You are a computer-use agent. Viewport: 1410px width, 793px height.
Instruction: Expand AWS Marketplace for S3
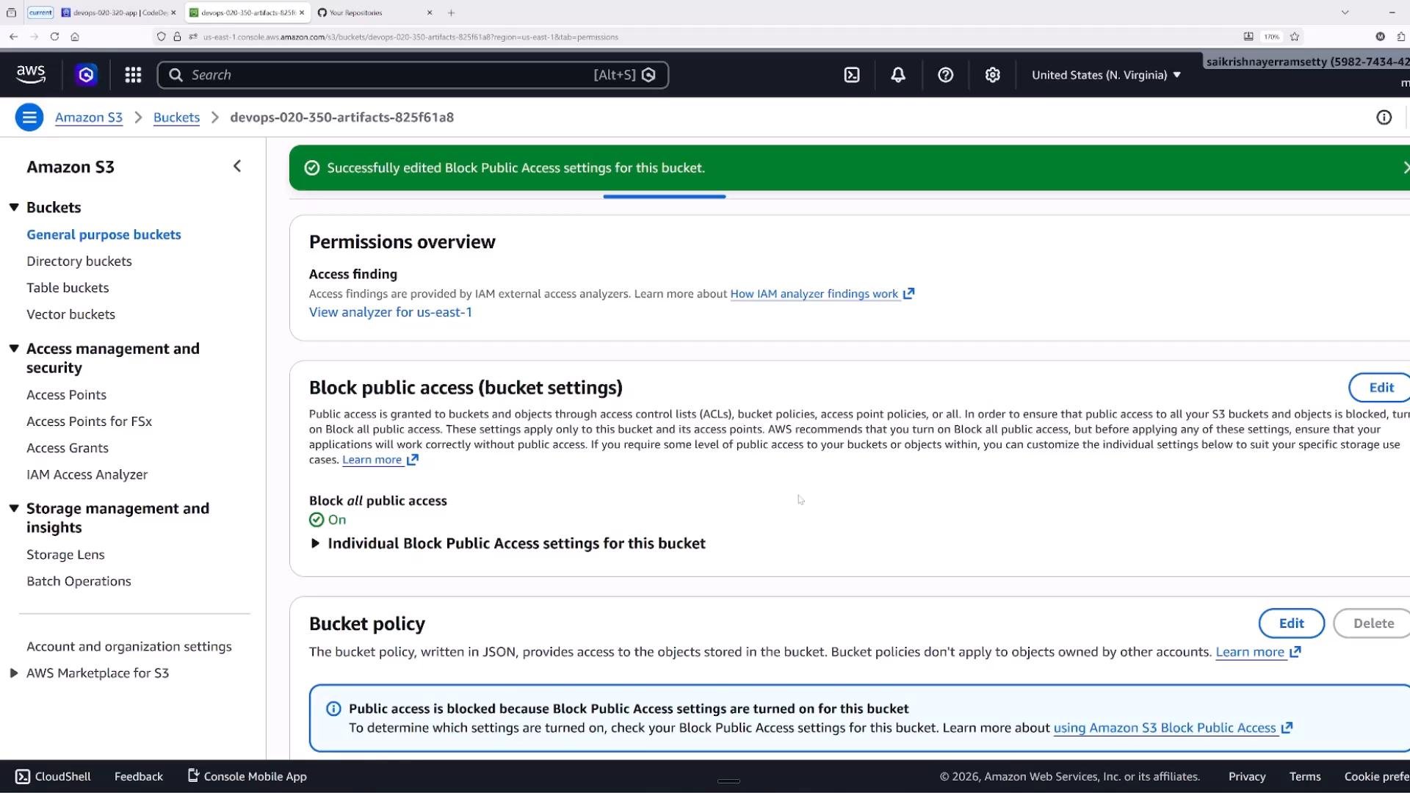click(14, 673)
